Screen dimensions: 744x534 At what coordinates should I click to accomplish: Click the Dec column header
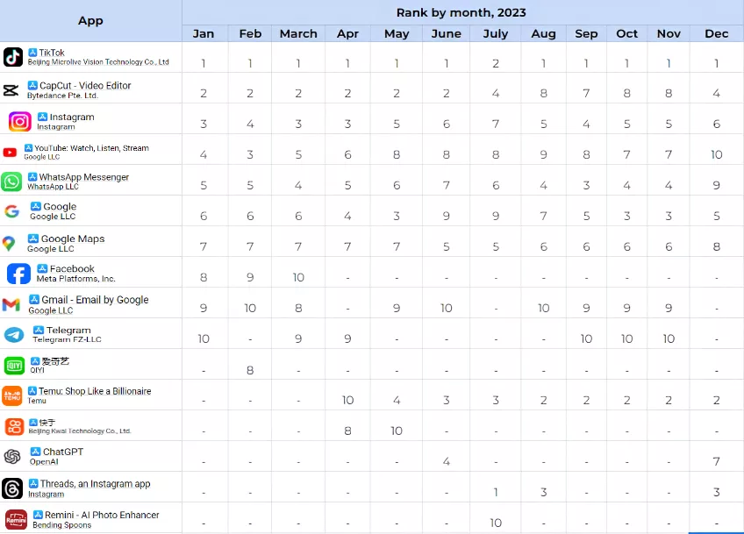[x=717, y=33]
